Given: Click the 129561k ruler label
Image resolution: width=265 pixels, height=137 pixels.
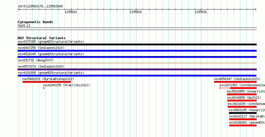Looking at the screenshot, I should [x=71, y=12].
